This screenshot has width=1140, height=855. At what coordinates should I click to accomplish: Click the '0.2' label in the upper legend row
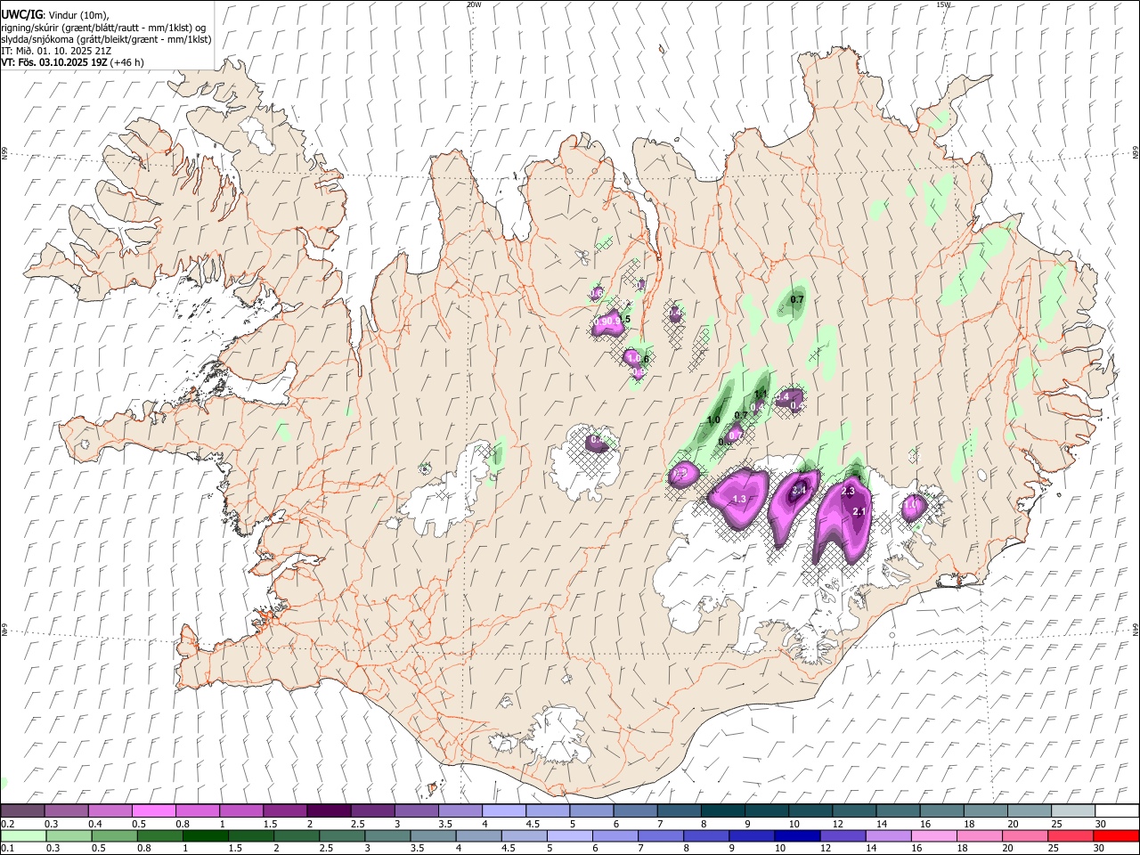(x=8, y=825)
